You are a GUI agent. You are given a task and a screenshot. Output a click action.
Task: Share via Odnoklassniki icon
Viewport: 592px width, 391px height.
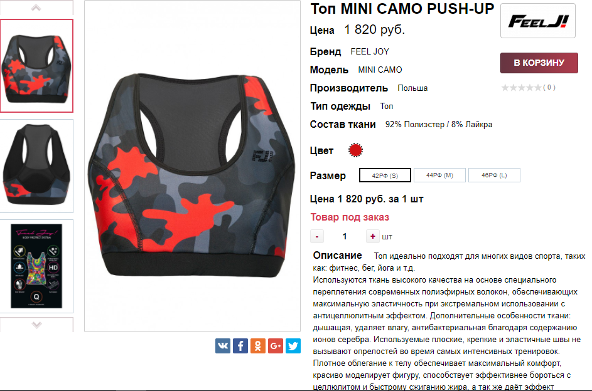[x=258, y=346]
